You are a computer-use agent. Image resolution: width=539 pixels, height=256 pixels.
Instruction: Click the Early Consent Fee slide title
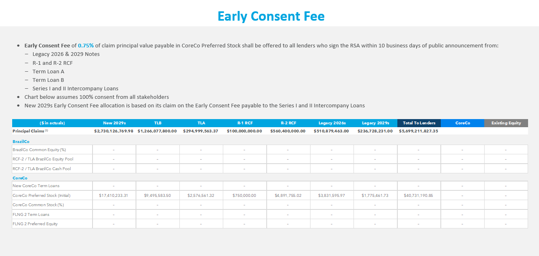pos(271,16)
